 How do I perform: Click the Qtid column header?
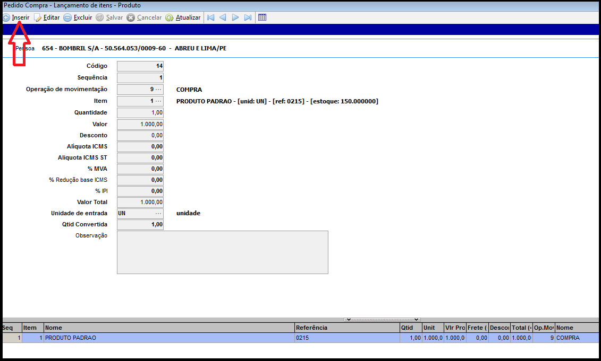410,328
